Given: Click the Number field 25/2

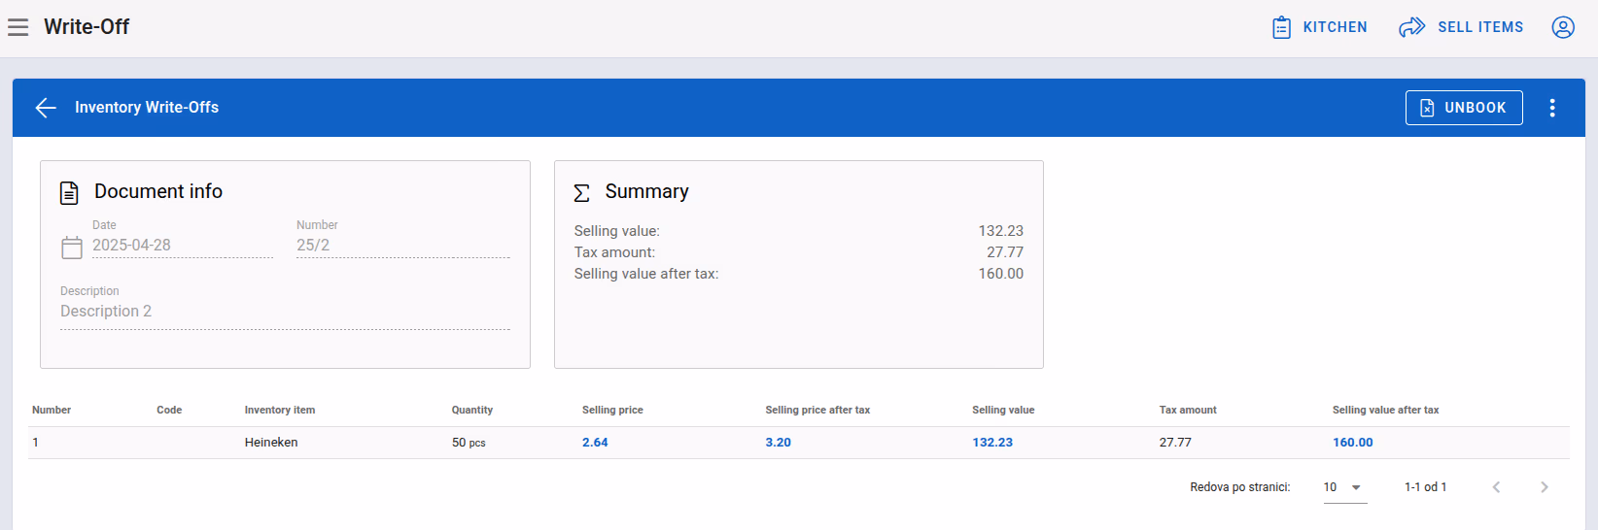Looking at the screenshot, I should 403,246.
